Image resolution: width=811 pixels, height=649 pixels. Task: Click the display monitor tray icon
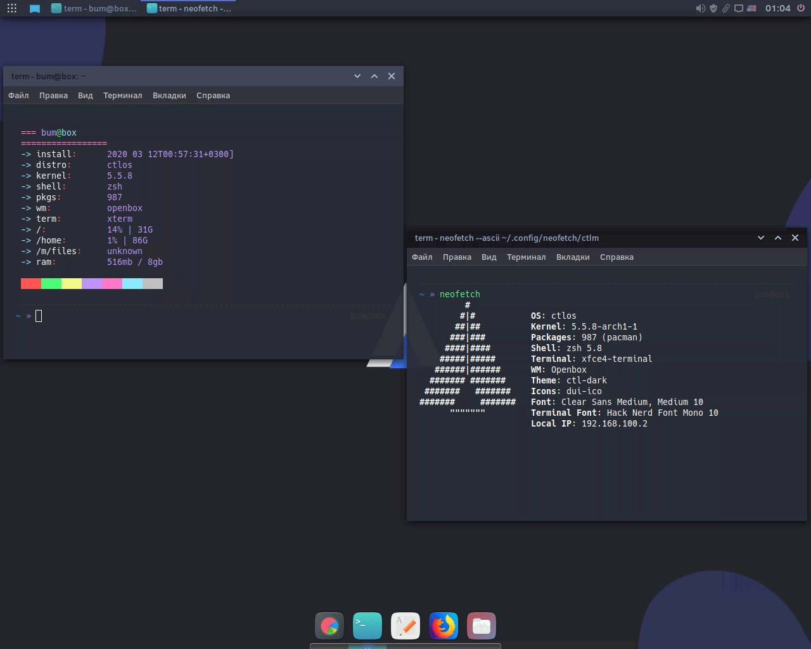pyautogui.click(x=739, y=8)
